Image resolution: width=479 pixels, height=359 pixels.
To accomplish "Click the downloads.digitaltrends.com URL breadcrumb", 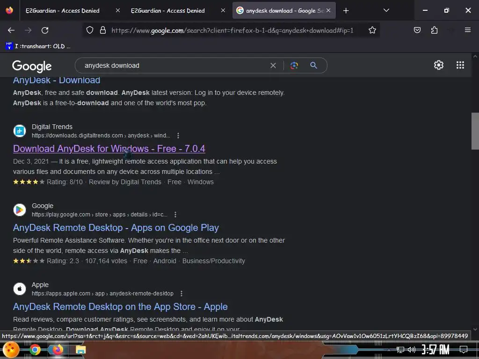I will [101, 136].
